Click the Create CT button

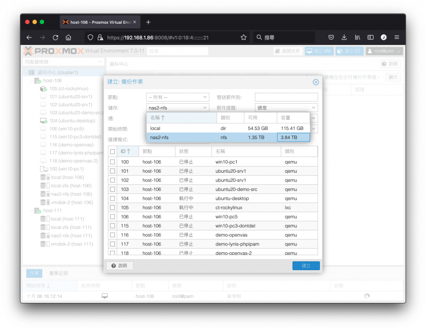pyautogui.click(x=349, y=51)
